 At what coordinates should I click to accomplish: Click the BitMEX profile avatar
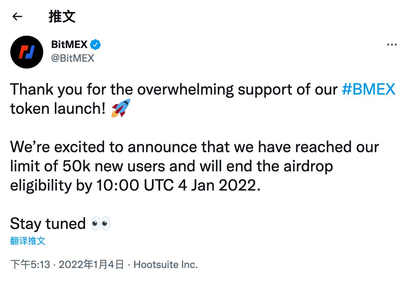click(27, 52)
